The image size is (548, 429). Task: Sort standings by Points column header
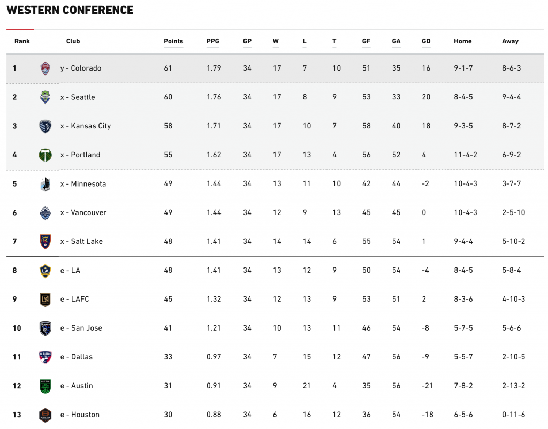click(173, 41)
